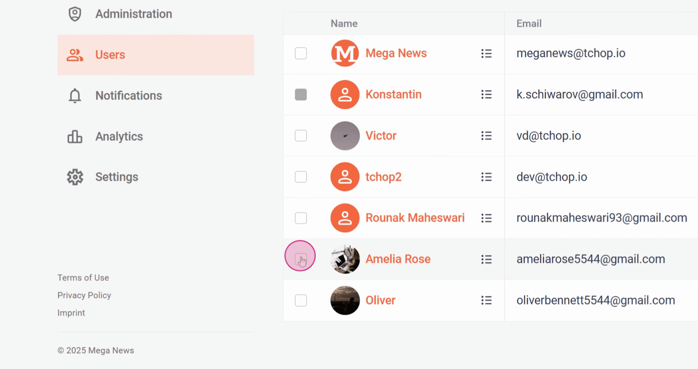The height and width of the screenshot is (369, 698).
Task: Open list menu icon for Amelia Rose
Action: tap(486, 259)
